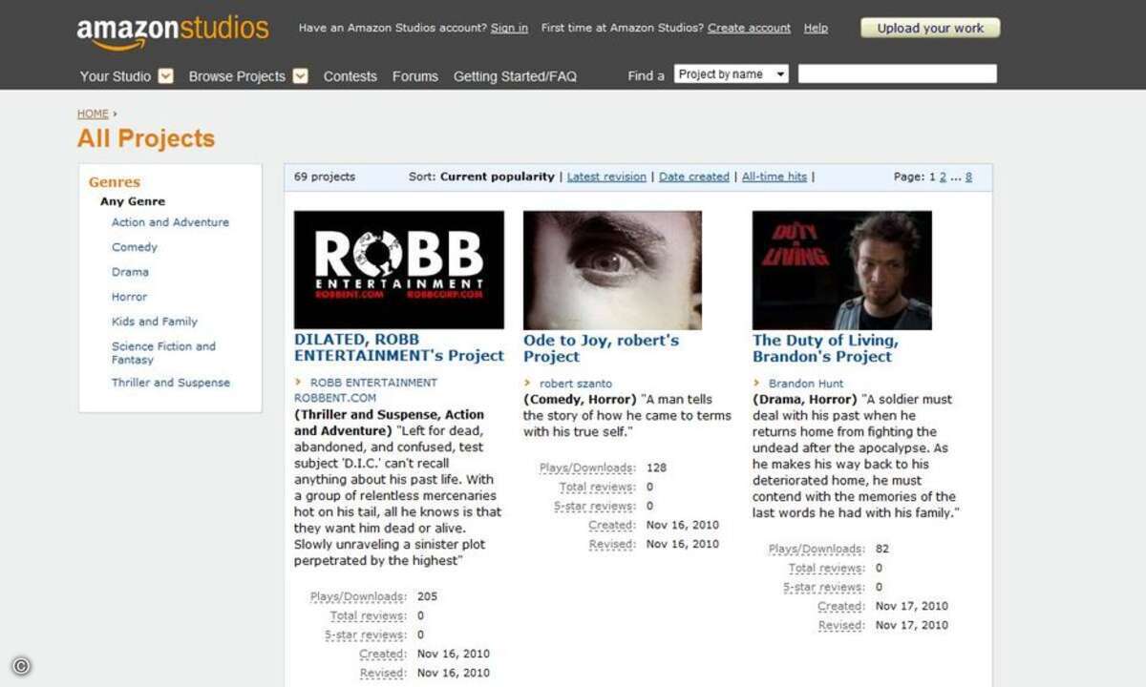Click the Upload your work button

tap(930, 28)
